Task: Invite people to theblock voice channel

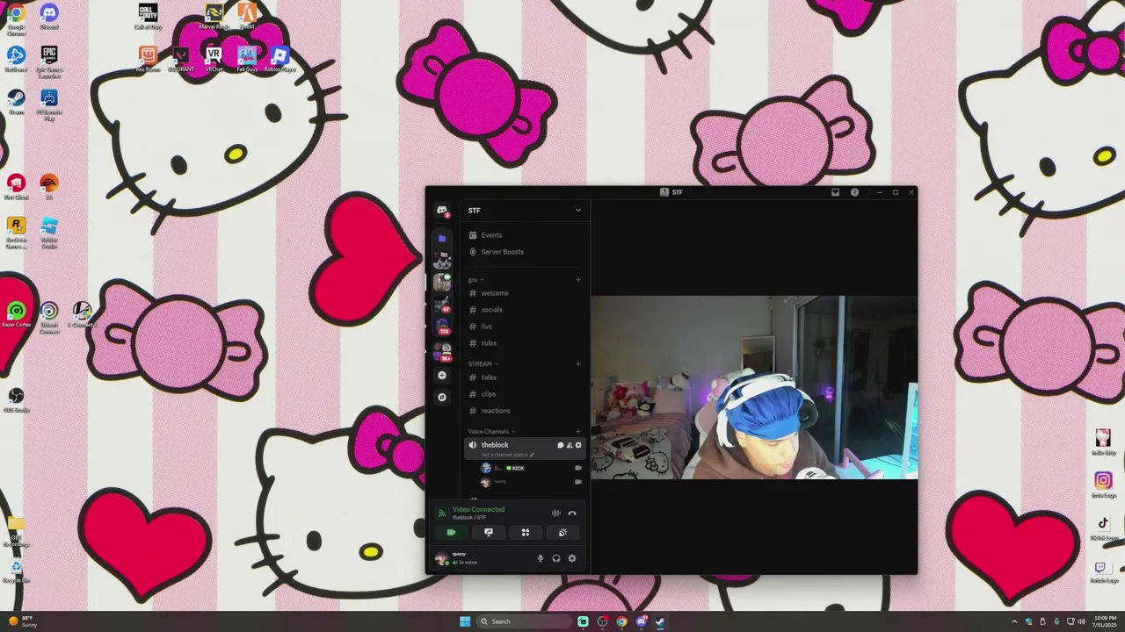Action: coord(570,445)
